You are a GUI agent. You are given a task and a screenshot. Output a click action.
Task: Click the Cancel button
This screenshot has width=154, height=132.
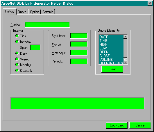coord(140,125)
